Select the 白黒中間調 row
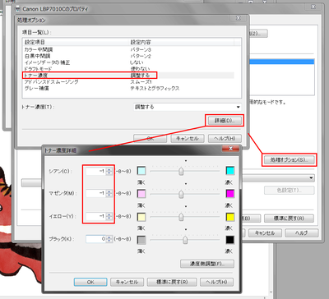Viewport: 329px width, 299px height. point(129,56)
